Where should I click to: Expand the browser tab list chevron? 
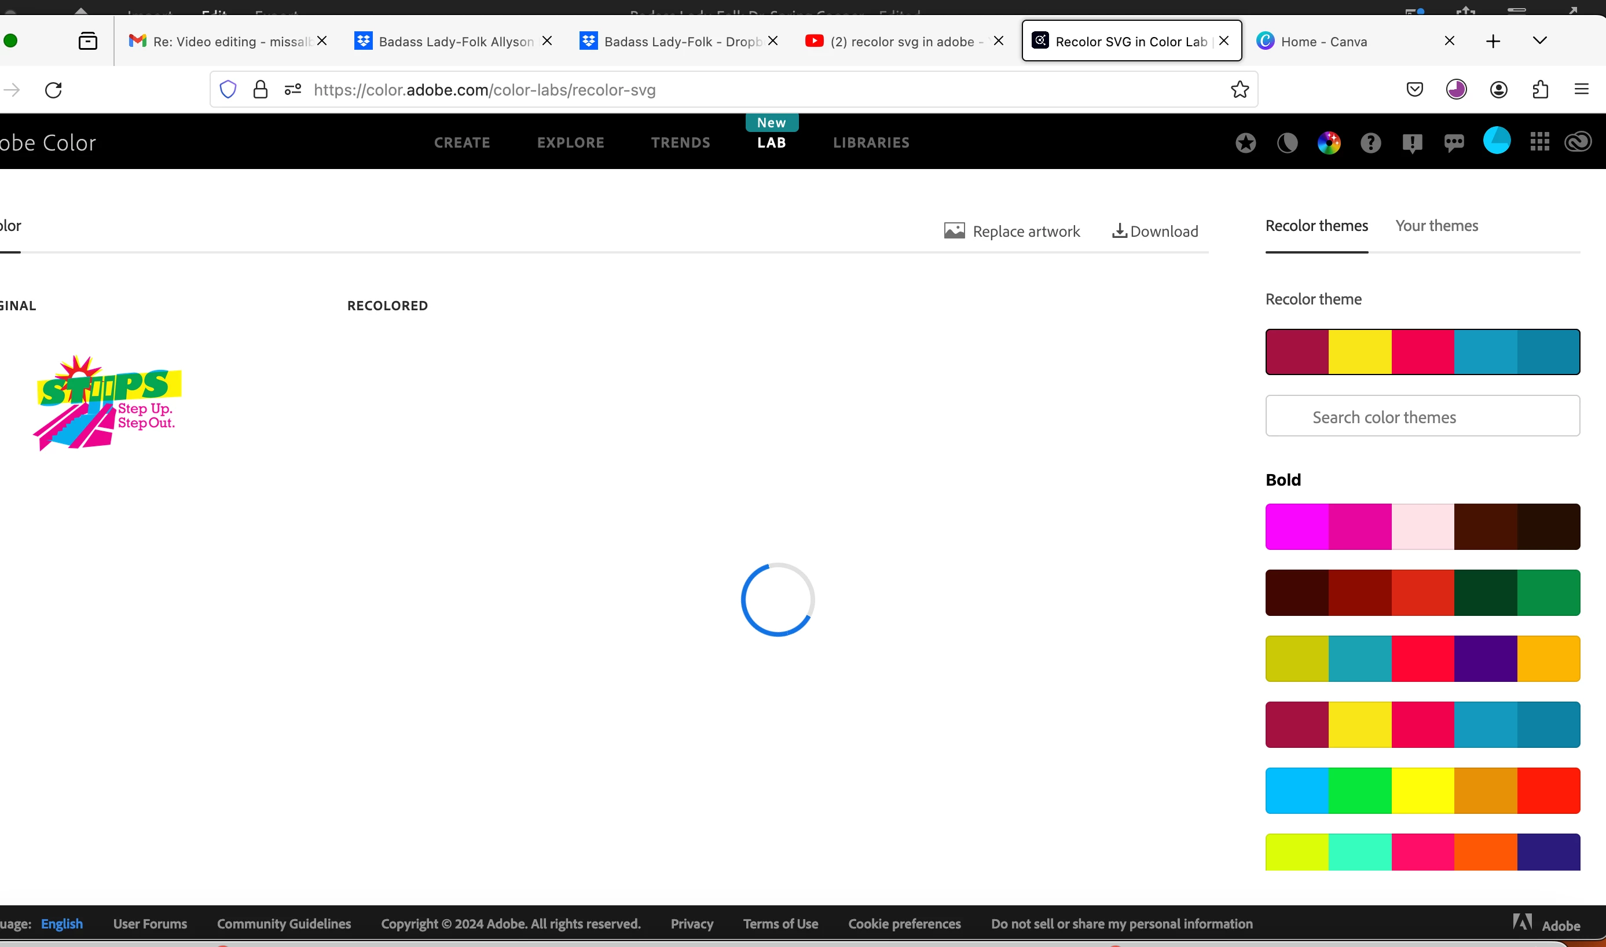tap(1539, 41)
